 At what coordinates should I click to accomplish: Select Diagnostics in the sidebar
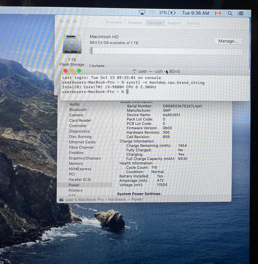[79, 131]
